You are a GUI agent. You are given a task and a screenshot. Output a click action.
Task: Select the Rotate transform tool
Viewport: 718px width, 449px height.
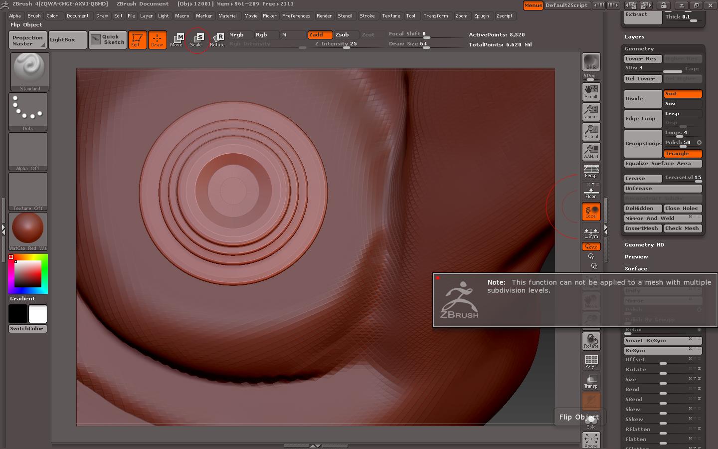[x=217, y=40]
